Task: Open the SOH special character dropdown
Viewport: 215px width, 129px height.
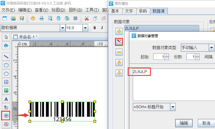Action: tap(173, 107)
